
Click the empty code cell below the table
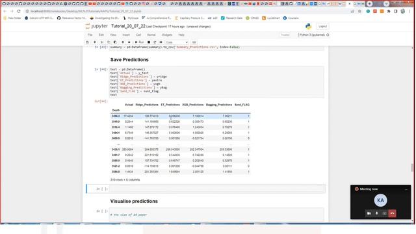[x=217, y=188]
